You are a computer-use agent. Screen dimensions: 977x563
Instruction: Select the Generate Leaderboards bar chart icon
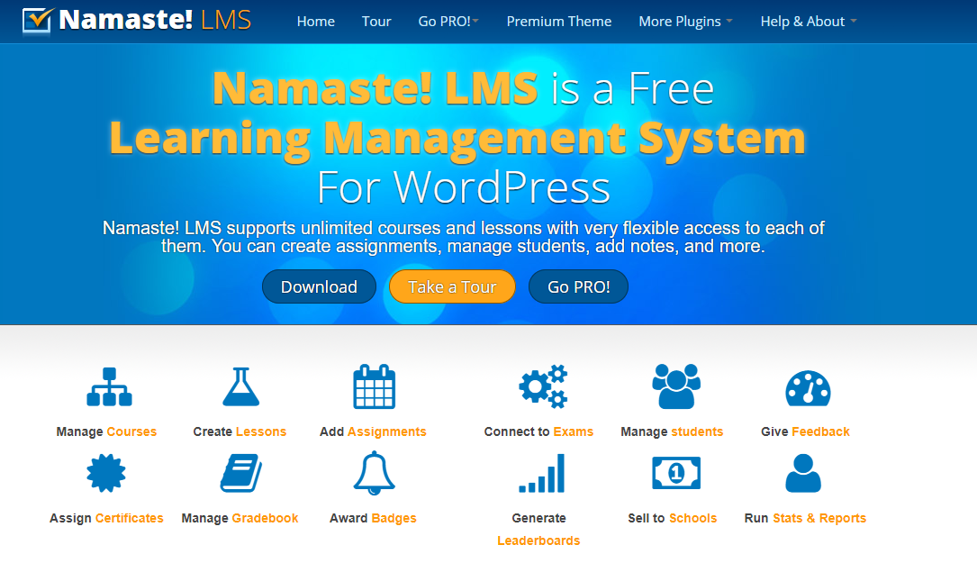pyautogui.click(x=539, y=472)
